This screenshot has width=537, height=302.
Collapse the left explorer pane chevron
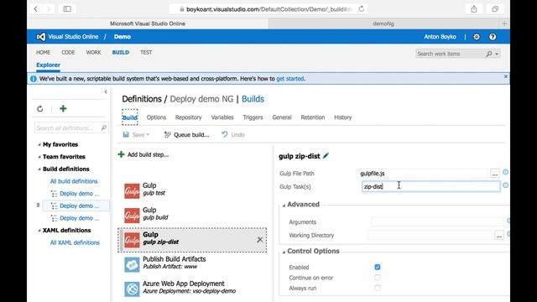106,91
